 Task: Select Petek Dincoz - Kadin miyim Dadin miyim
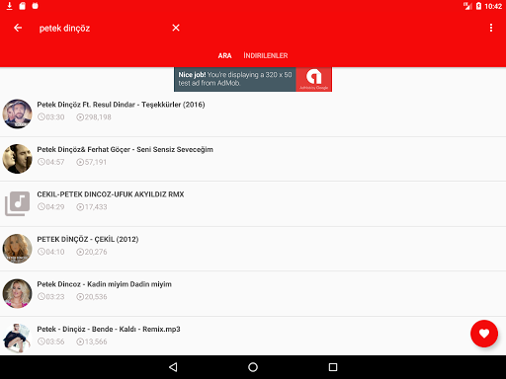(104, 284)
